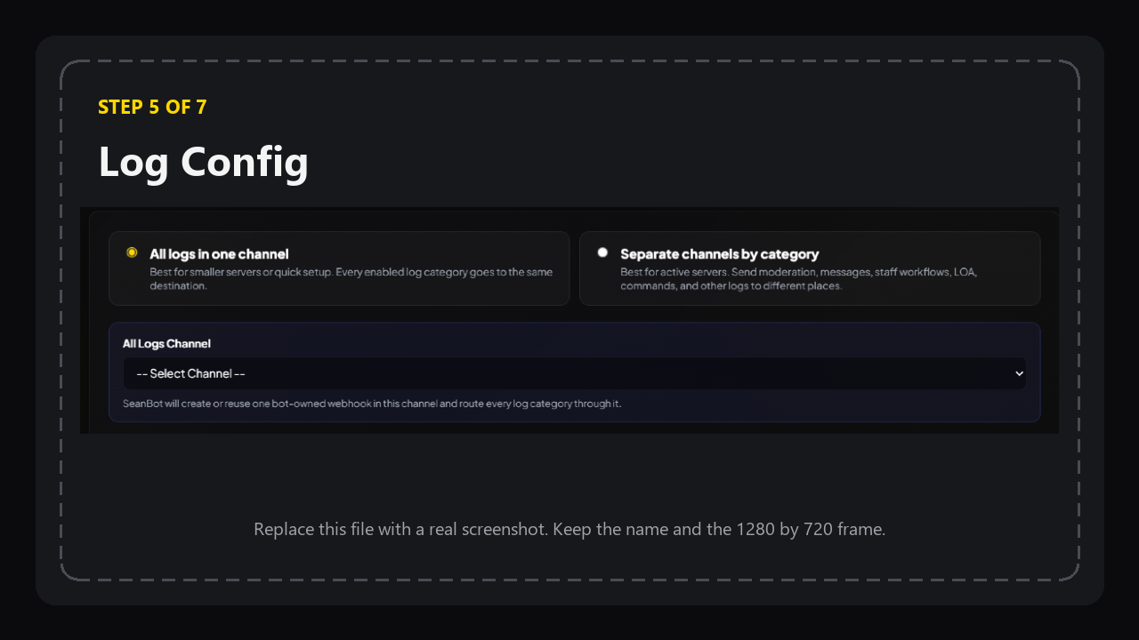
Task: Select the 'All logs in one channel' radio button
Action: tap(132, 253)
